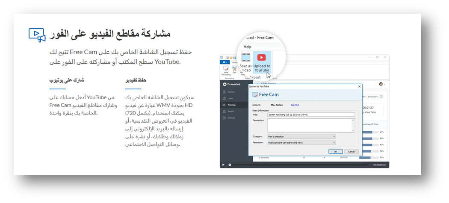Click the play button in player bar

point(223,165)
